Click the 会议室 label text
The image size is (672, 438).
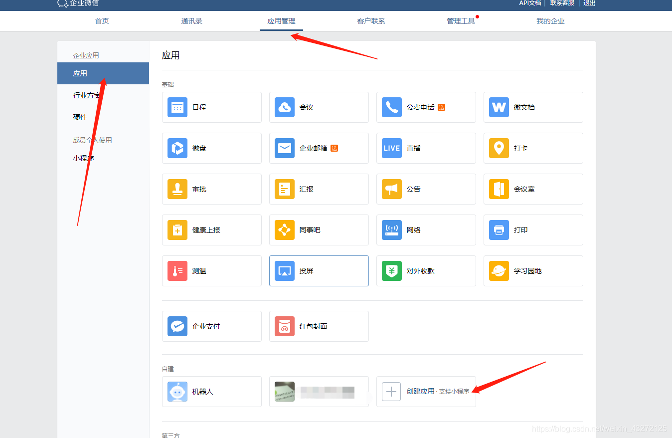coord(524,189)
